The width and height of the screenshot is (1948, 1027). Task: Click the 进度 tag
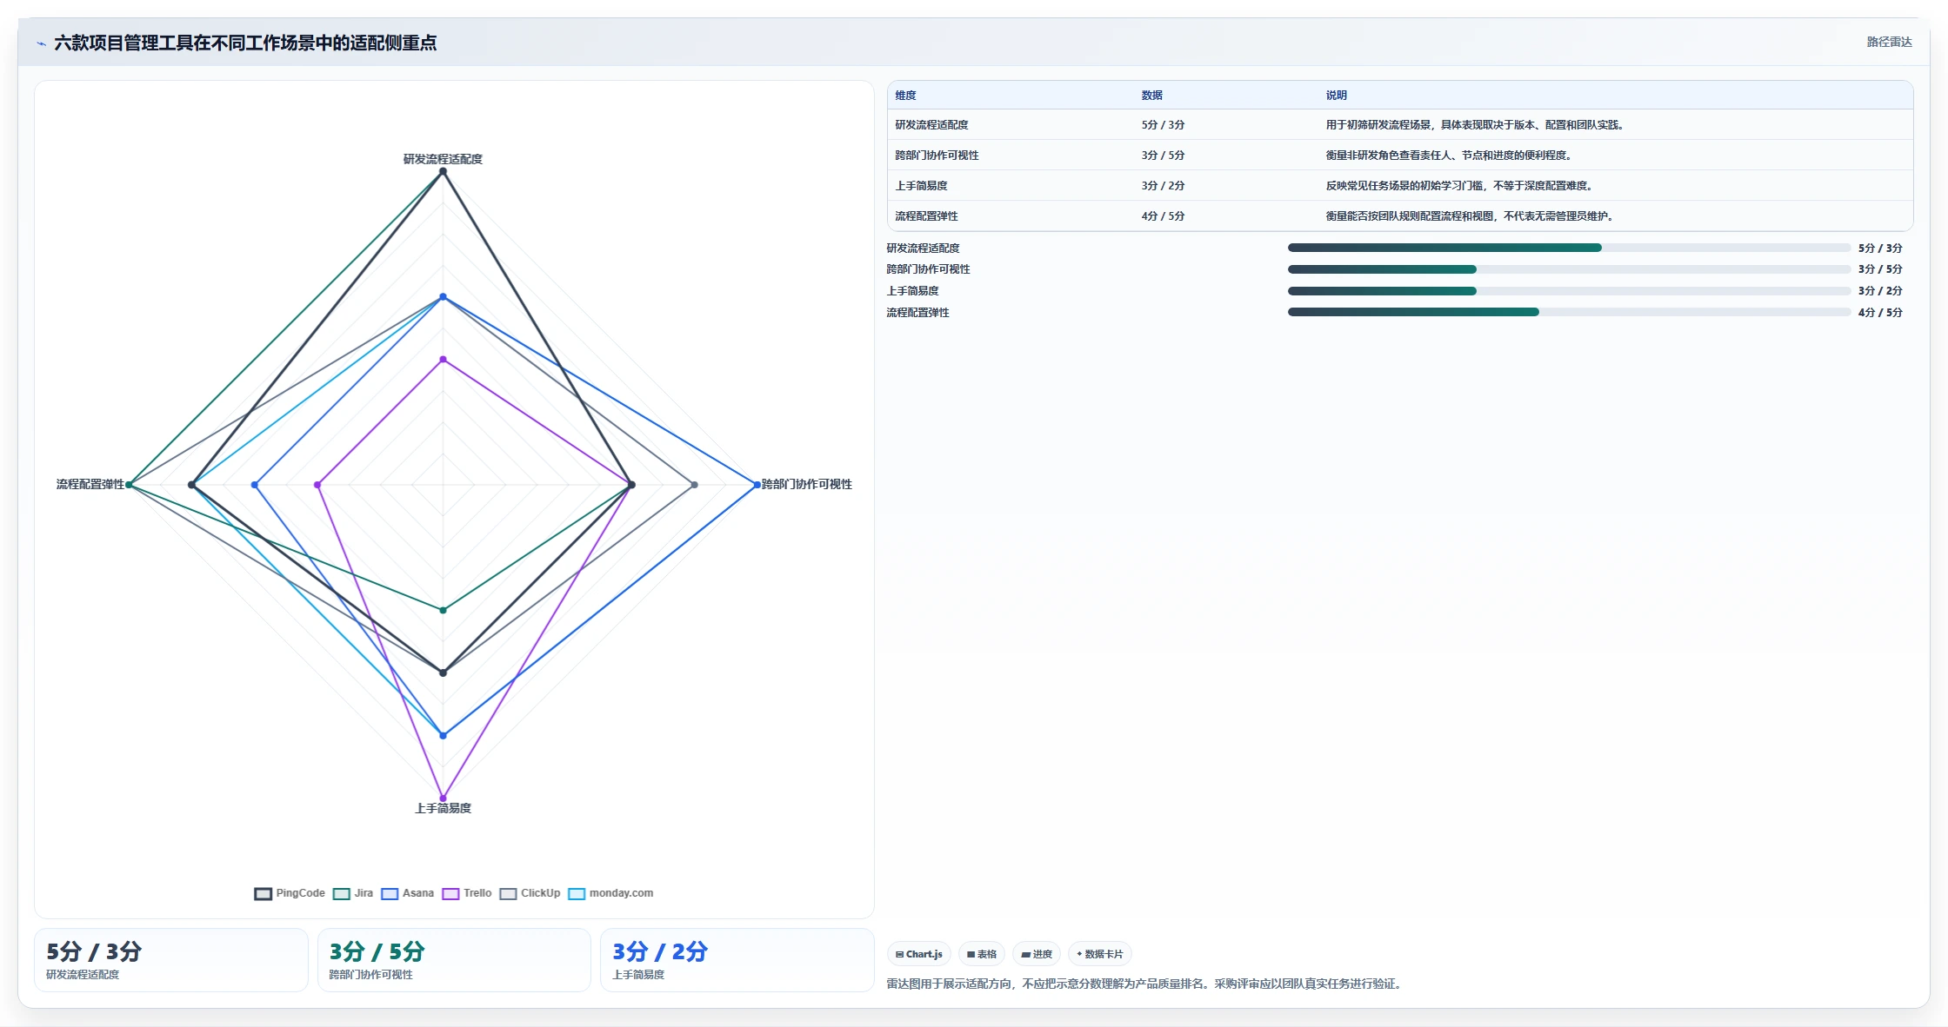pos(1037,954)
